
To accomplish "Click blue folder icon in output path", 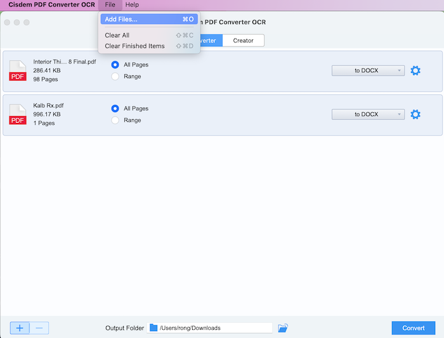I will point(153,328).
